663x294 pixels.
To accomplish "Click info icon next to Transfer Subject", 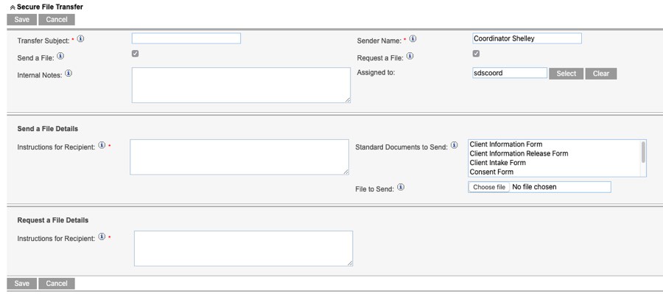I will coord(80,39).
